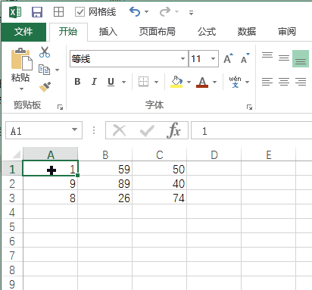
Task: Open the 字体 font settings dialog launcher
Action: pyautogui.click(x=249, y=108)
